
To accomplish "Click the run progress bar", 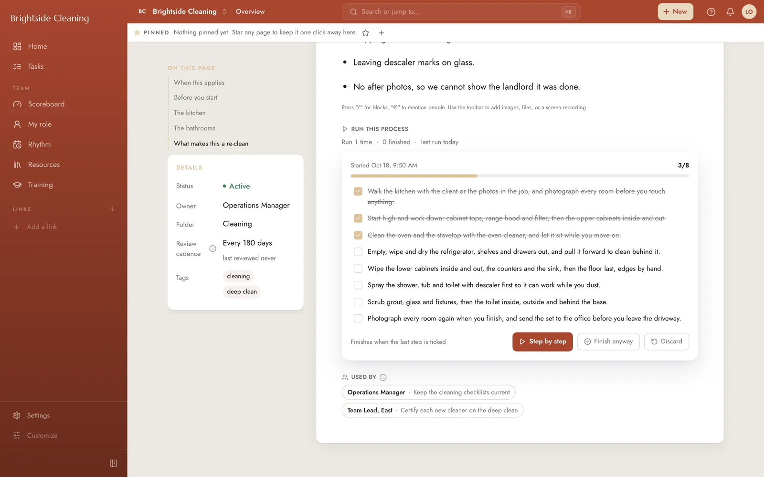I will [x=520, y=176].
